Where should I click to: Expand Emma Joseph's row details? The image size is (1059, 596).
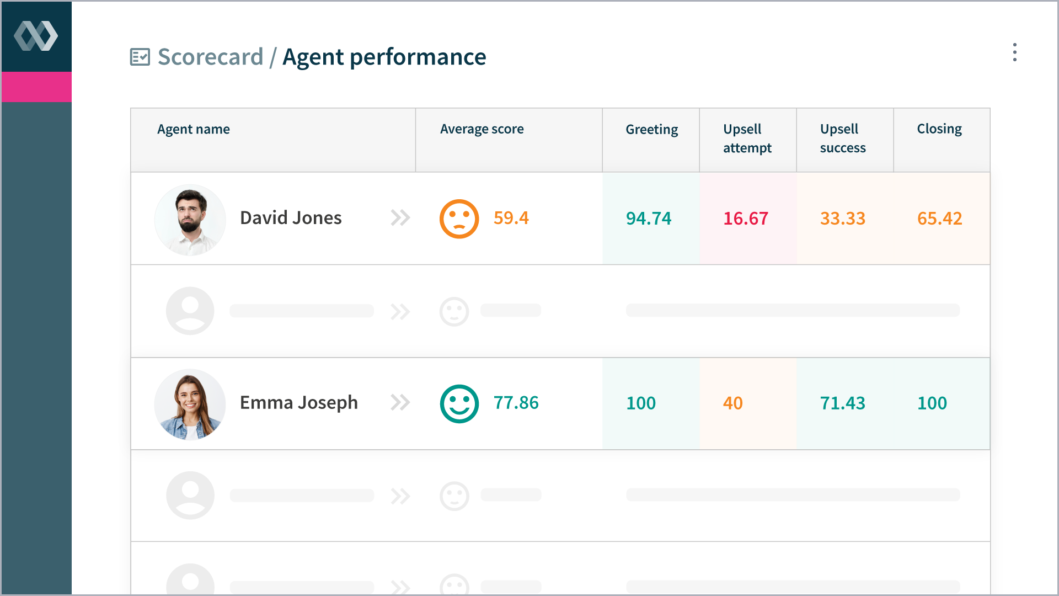[401, 403]
